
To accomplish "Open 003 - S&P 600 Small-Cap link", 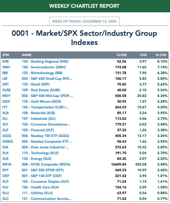I will click(47, 78).
